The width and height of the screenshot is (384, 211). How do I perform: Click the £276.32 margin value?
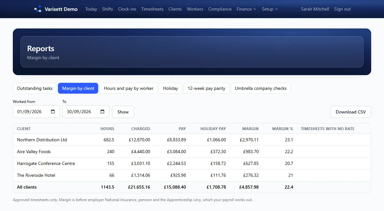coord(251,175)
